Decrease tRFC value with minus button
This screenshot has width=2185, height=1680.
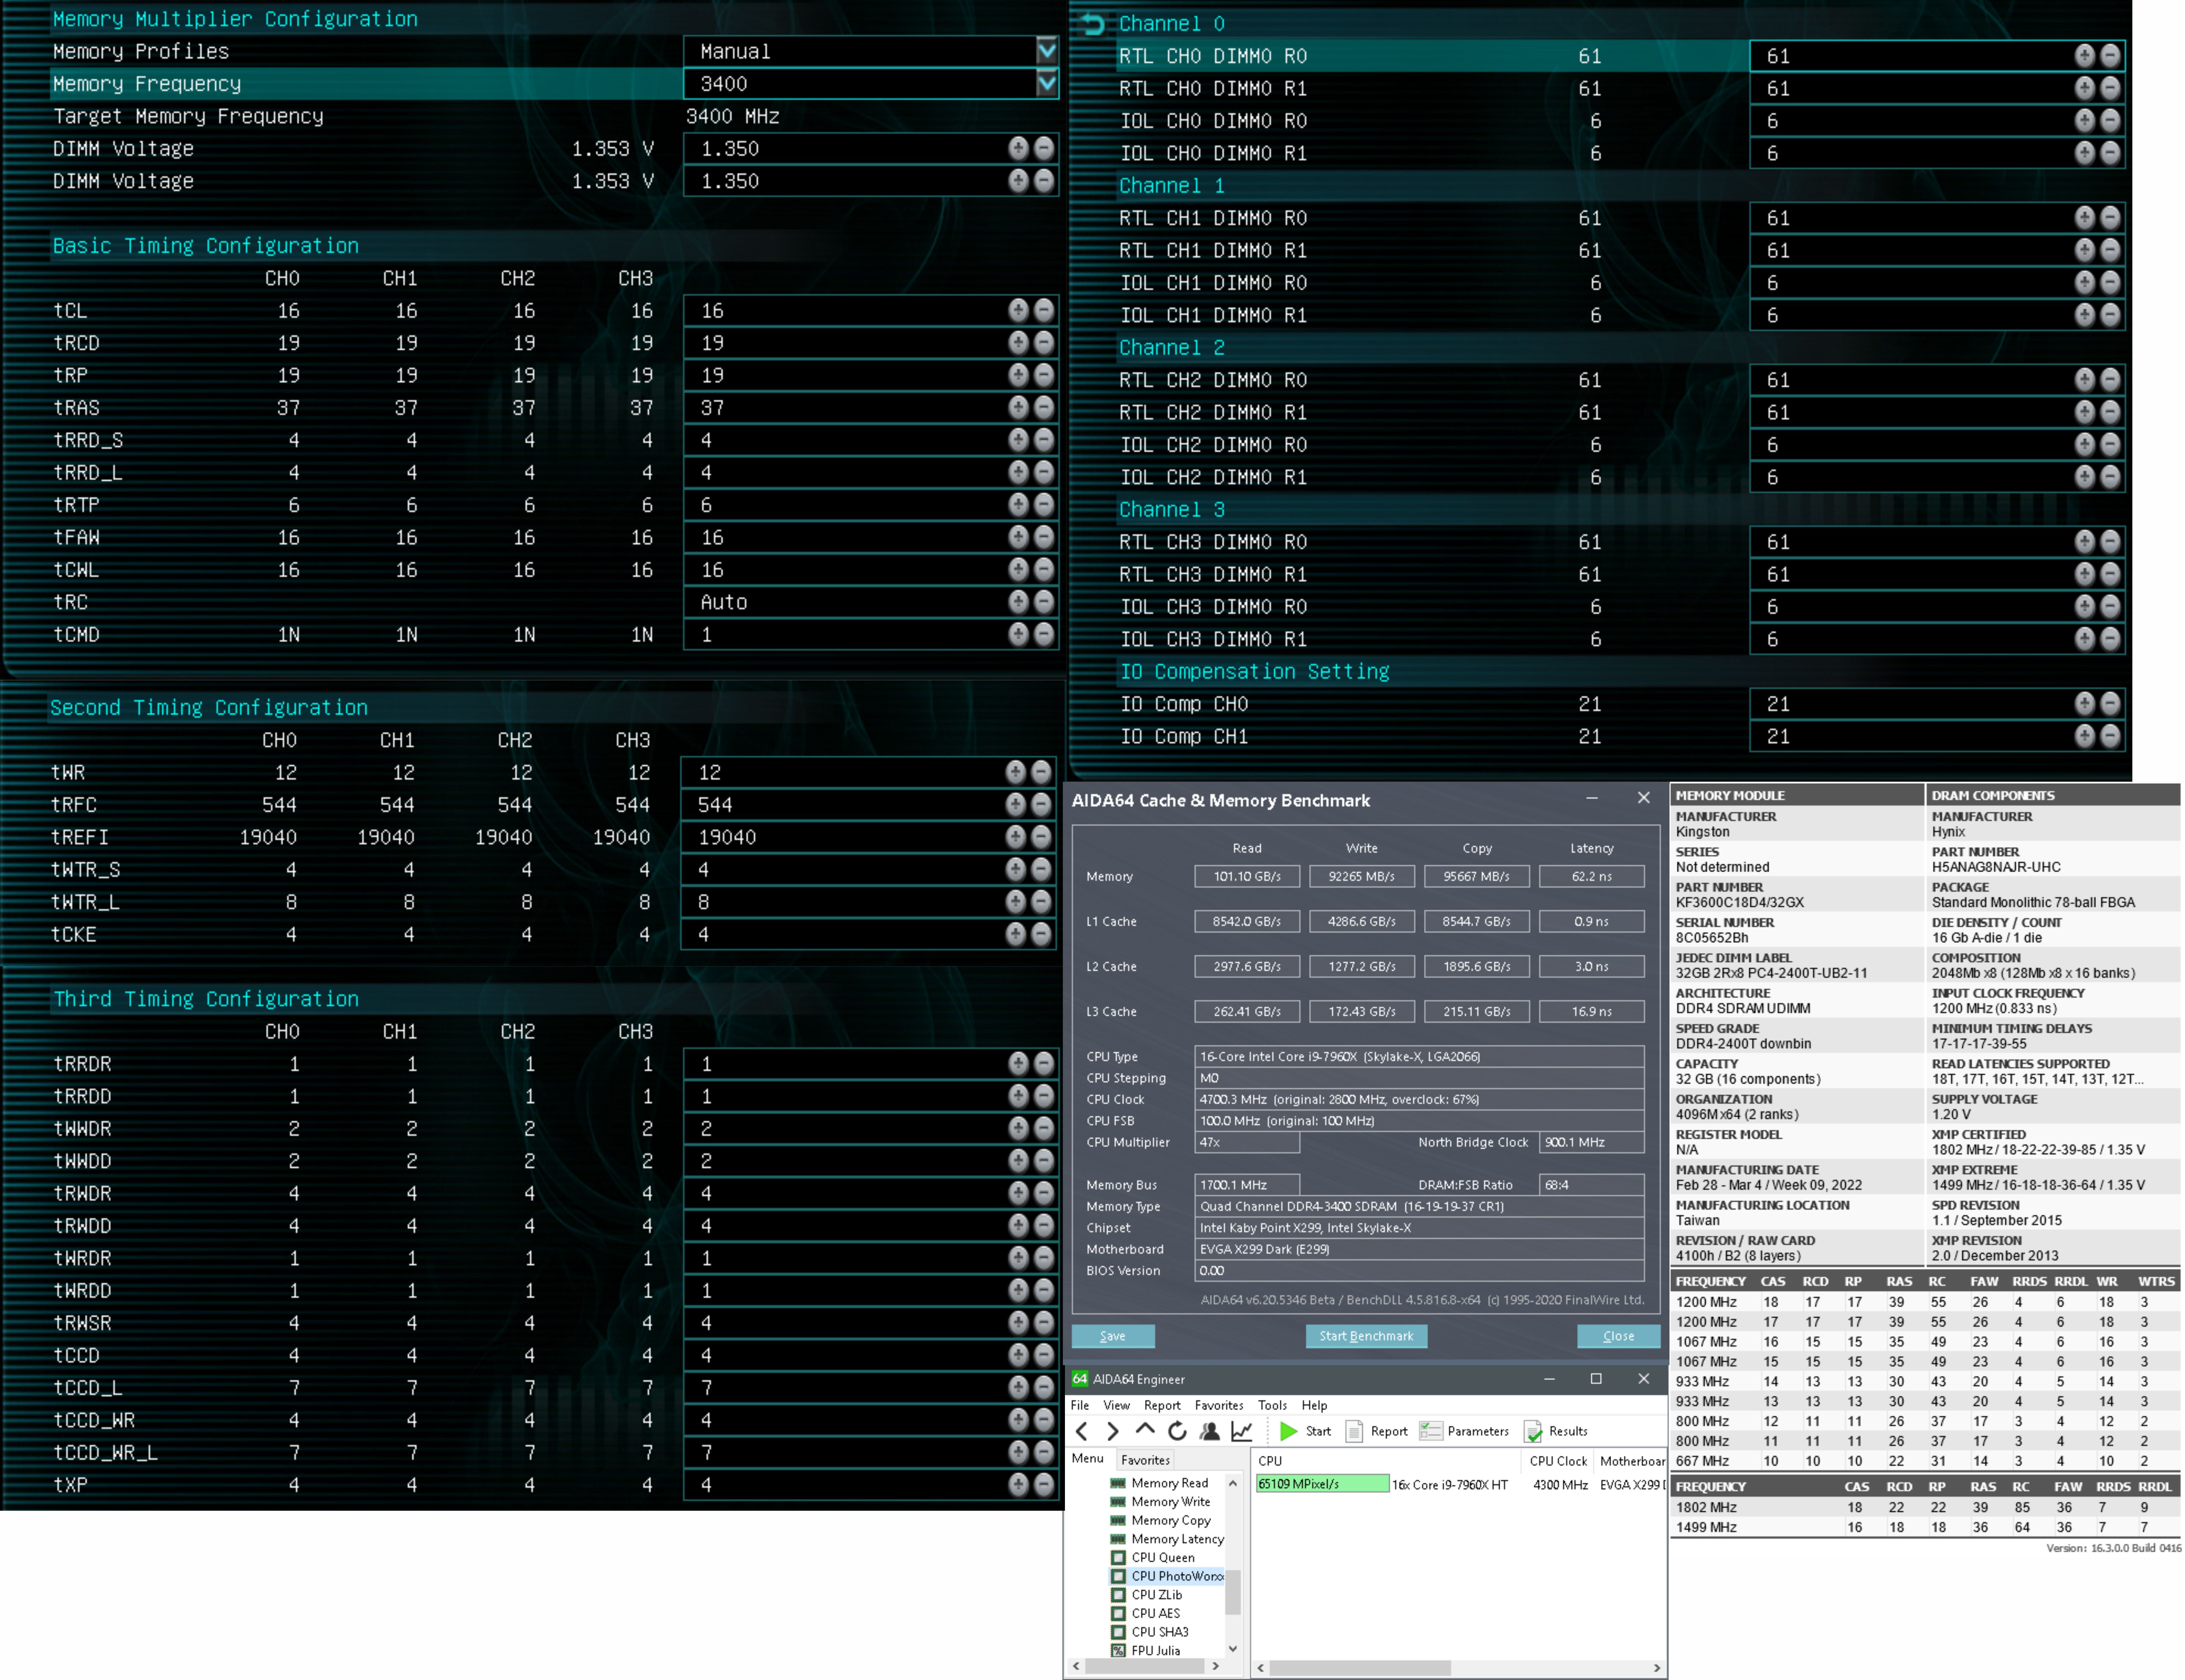(x=1041, y=804)
